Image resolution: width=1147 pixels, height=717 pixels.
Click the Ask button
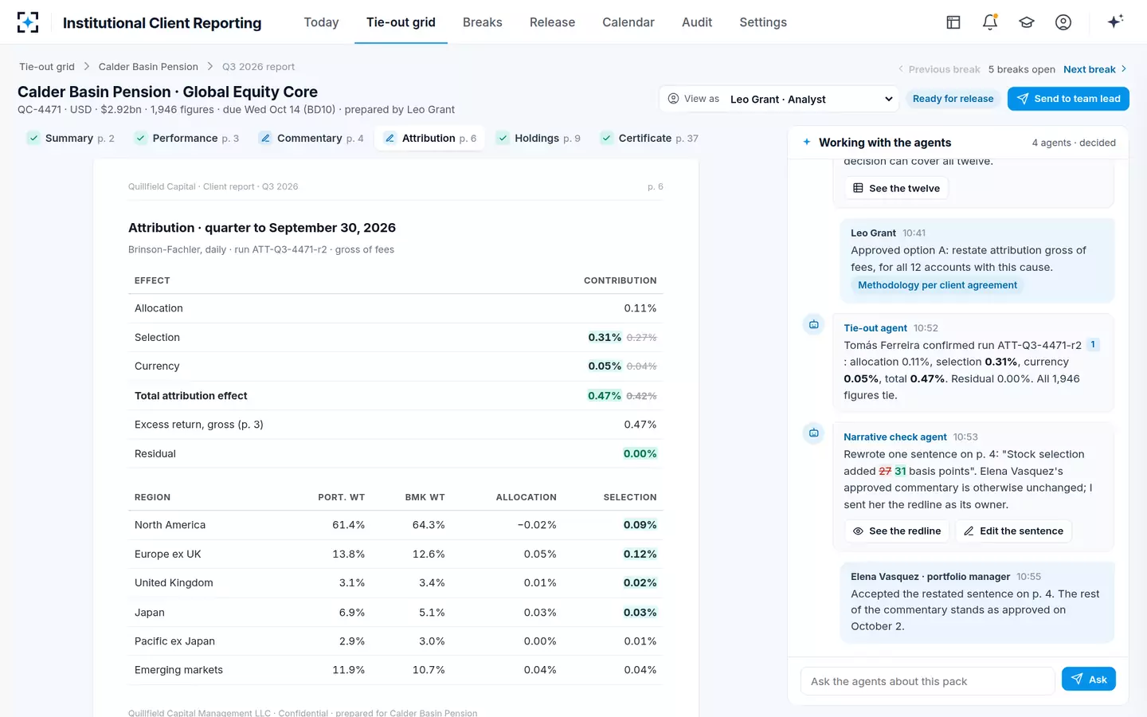tap(1089, 679)
